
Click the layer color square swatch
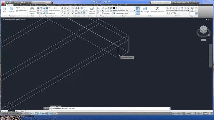(174, 13)
